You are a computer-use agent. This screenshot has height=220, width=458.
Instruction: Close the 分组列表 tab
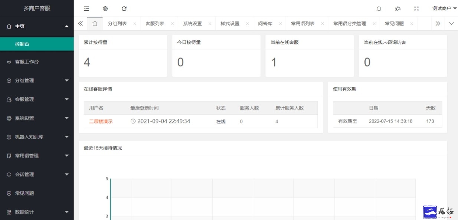135,23
